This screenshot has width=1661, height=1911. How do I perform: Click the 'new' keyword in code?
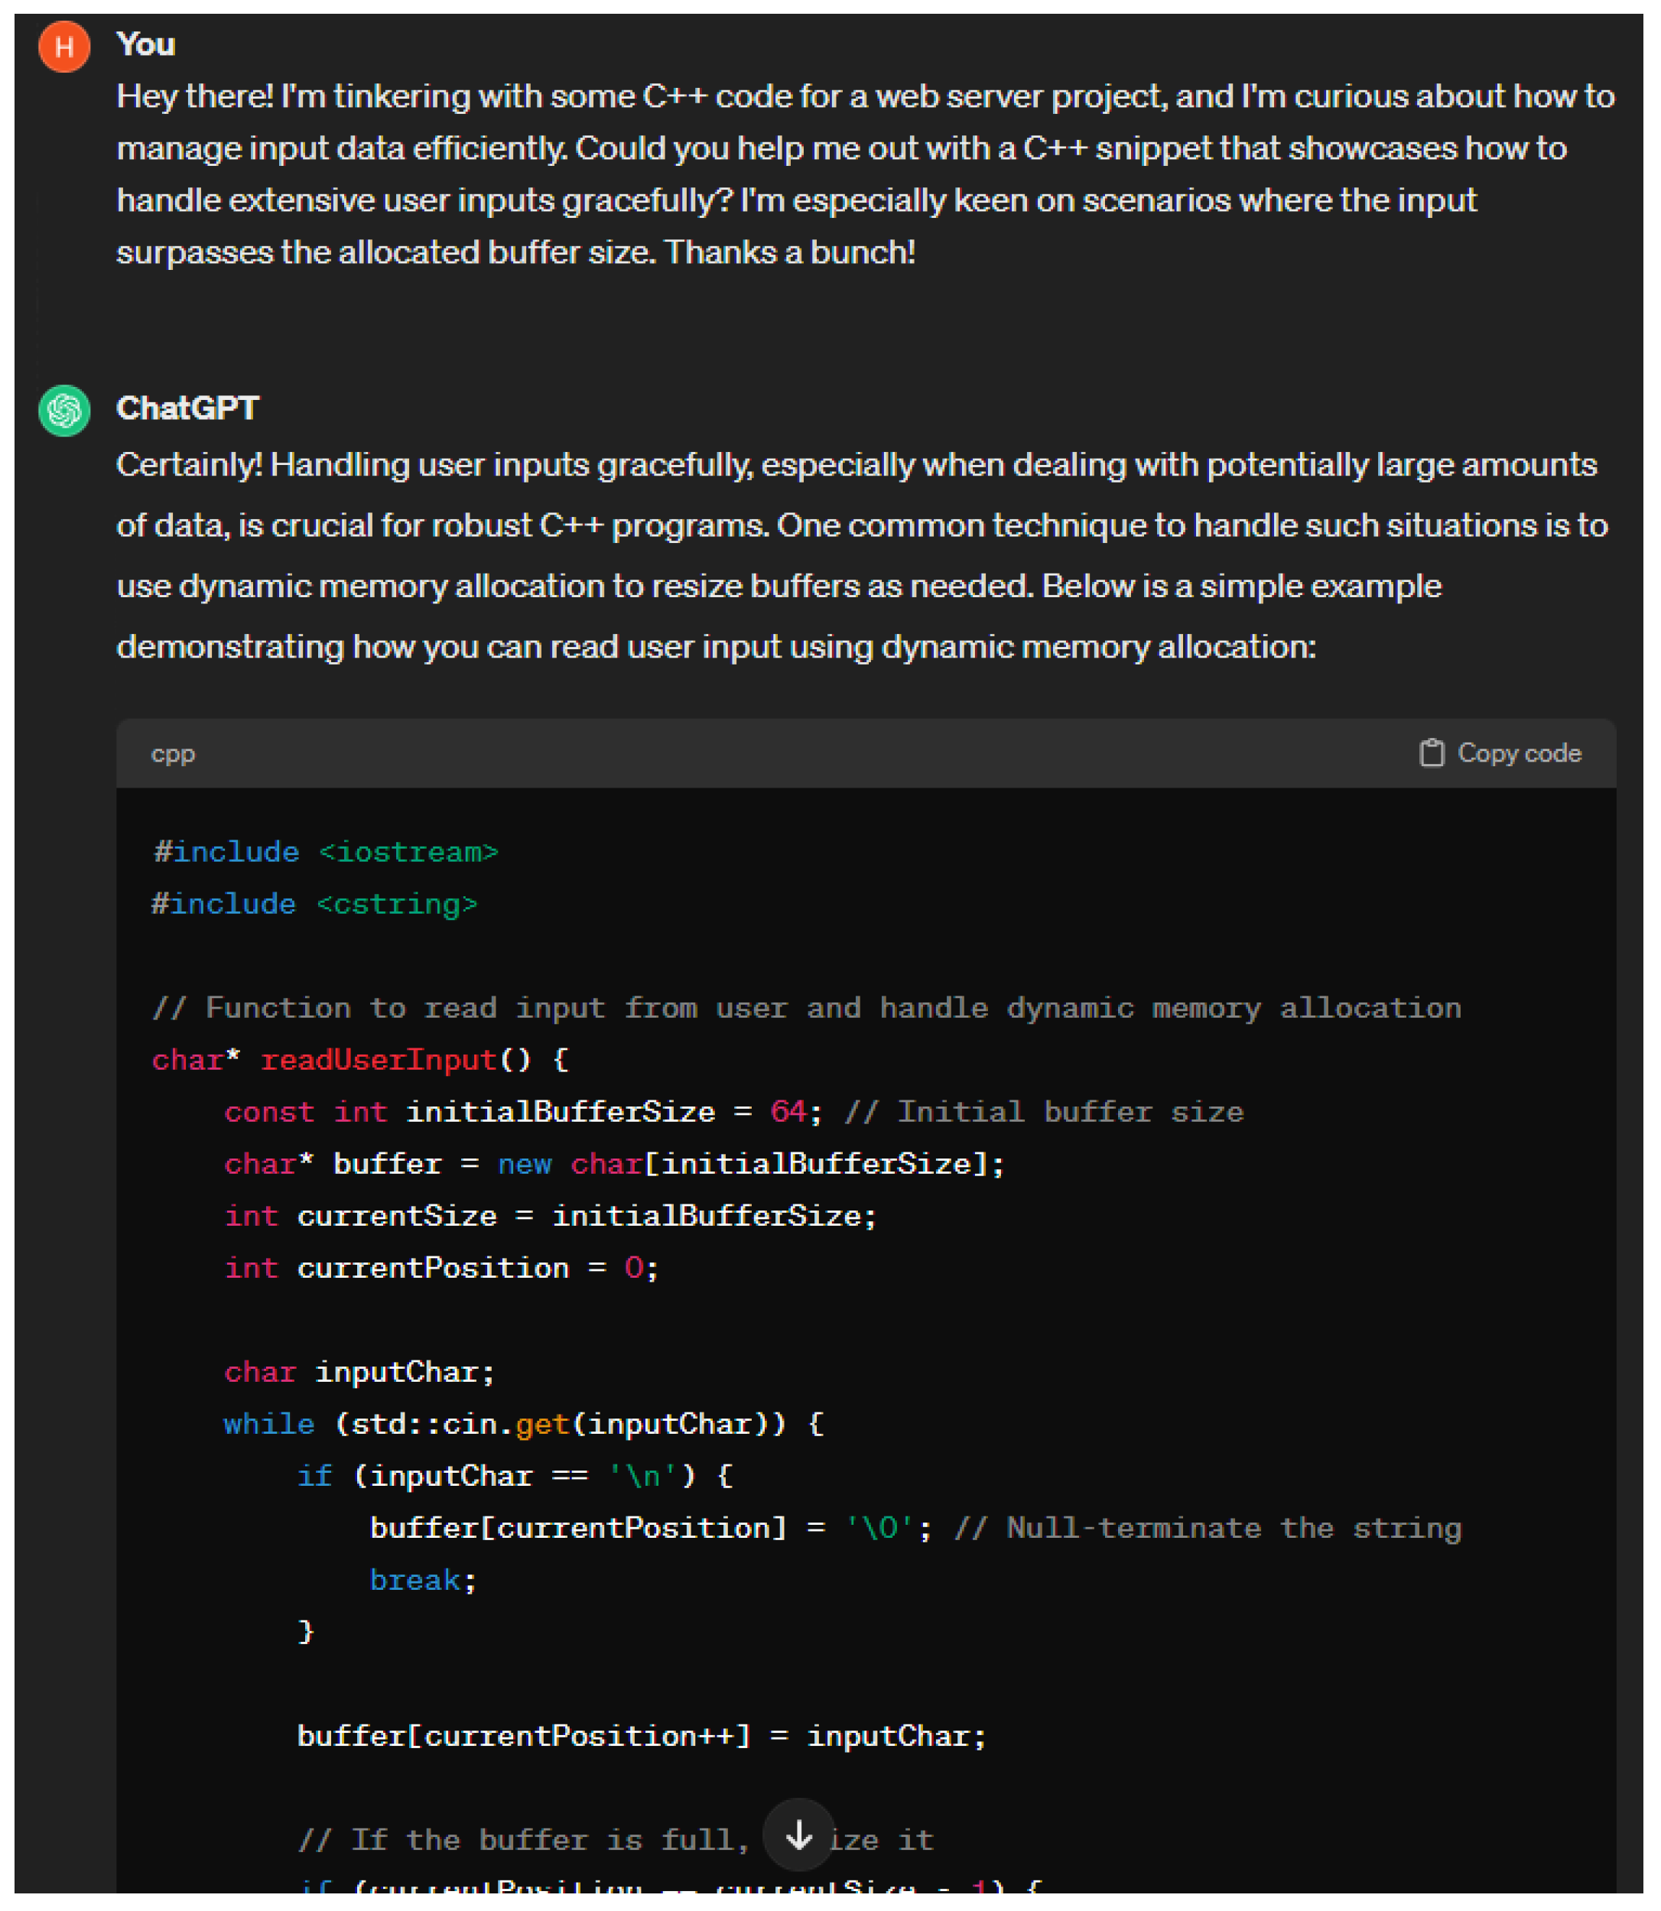tap(524, 1163)
